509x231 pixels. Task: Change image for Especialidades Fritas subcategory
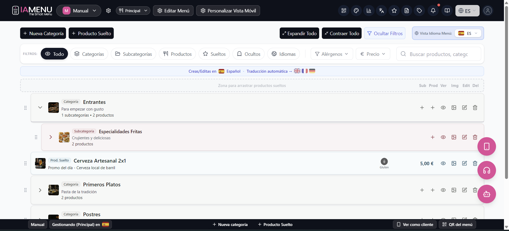(454, 137)
